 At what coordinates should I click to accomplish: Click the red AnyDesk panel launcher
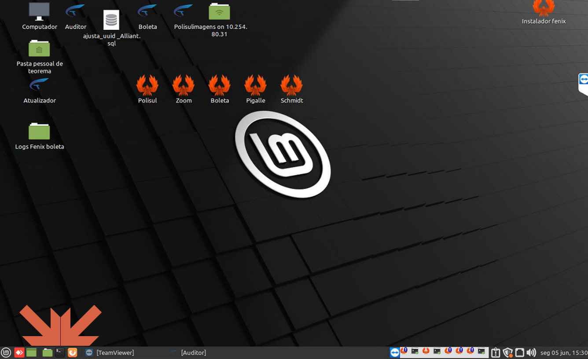(x=19, y=352)
